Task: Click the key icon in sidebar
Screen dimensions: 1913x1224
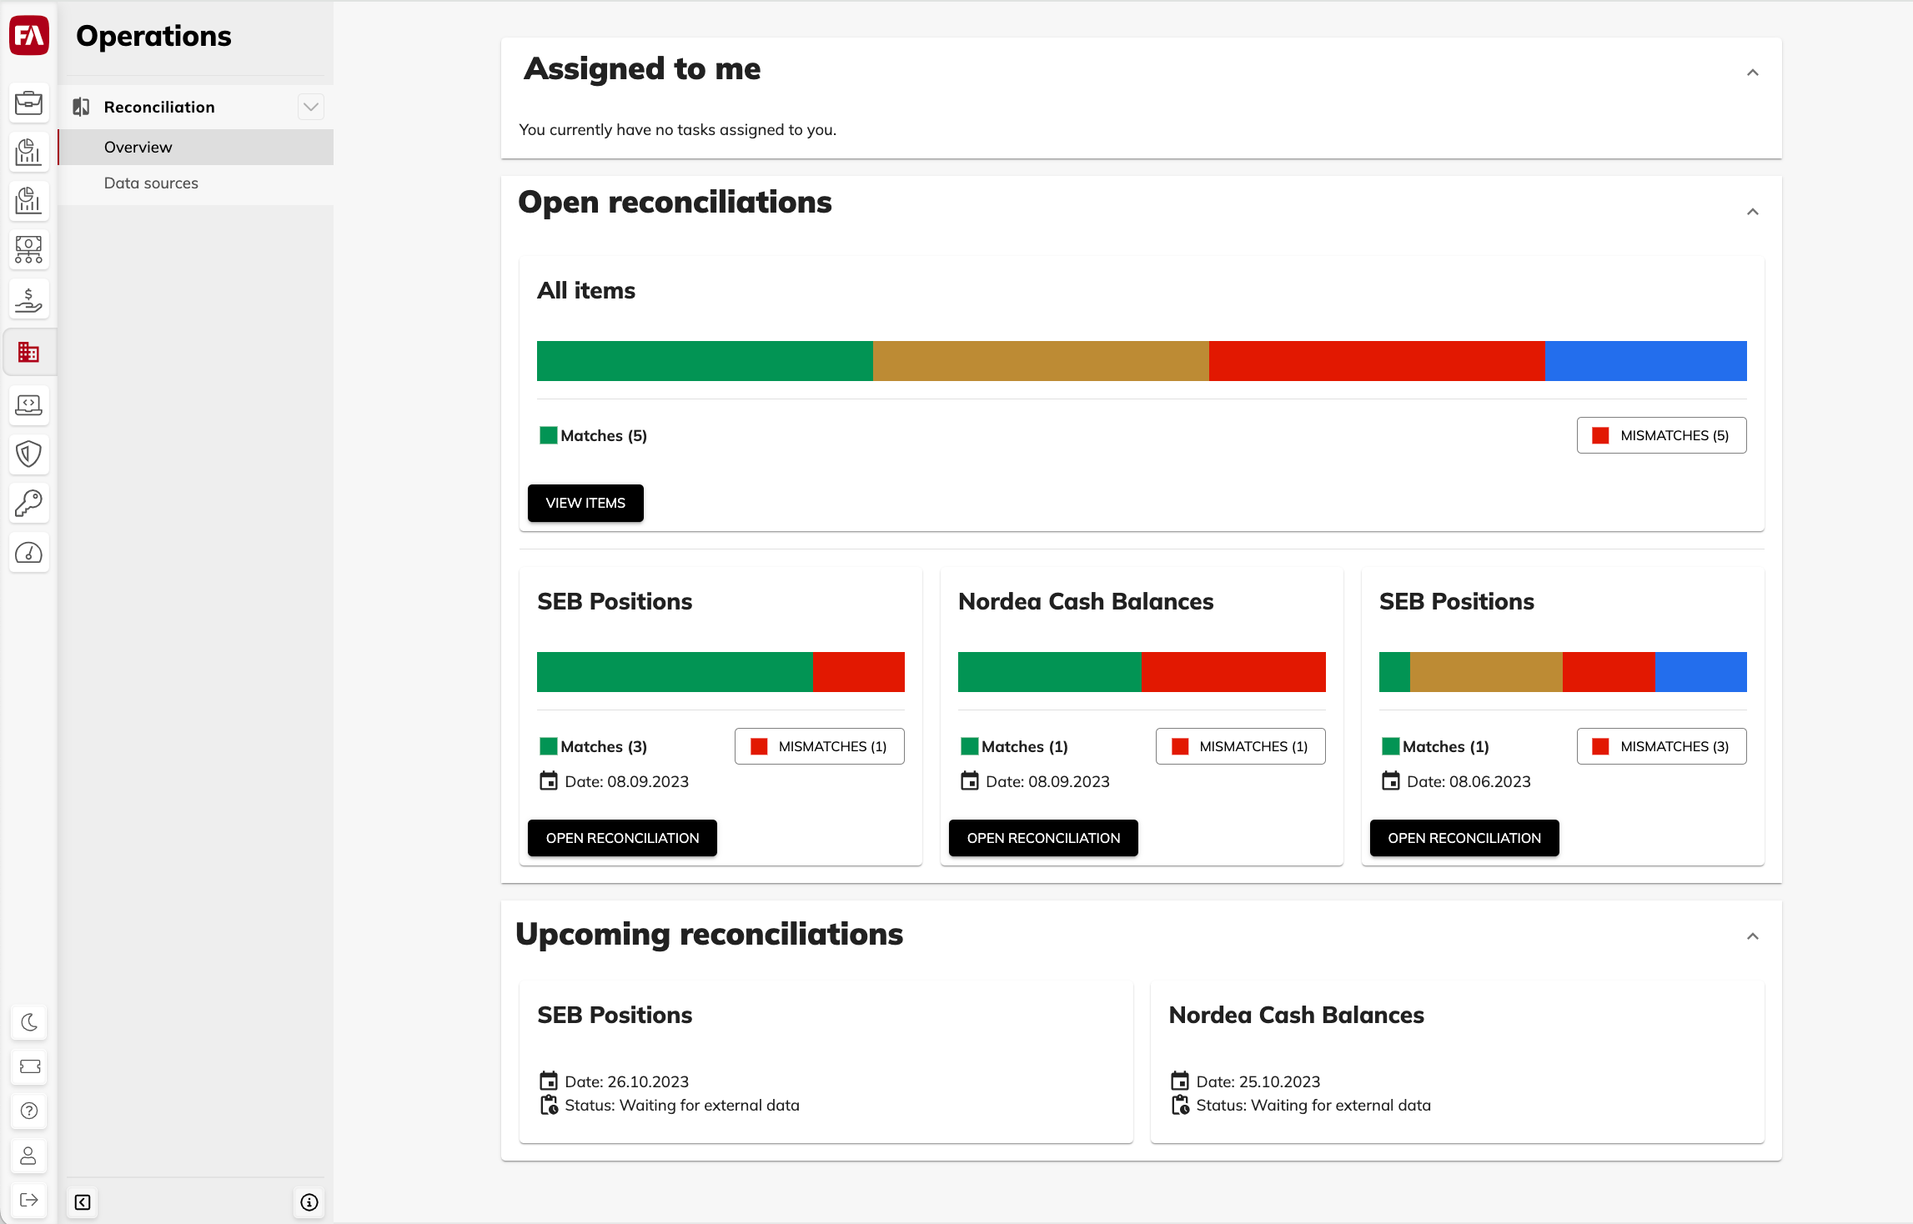Action: pos(28,503)
